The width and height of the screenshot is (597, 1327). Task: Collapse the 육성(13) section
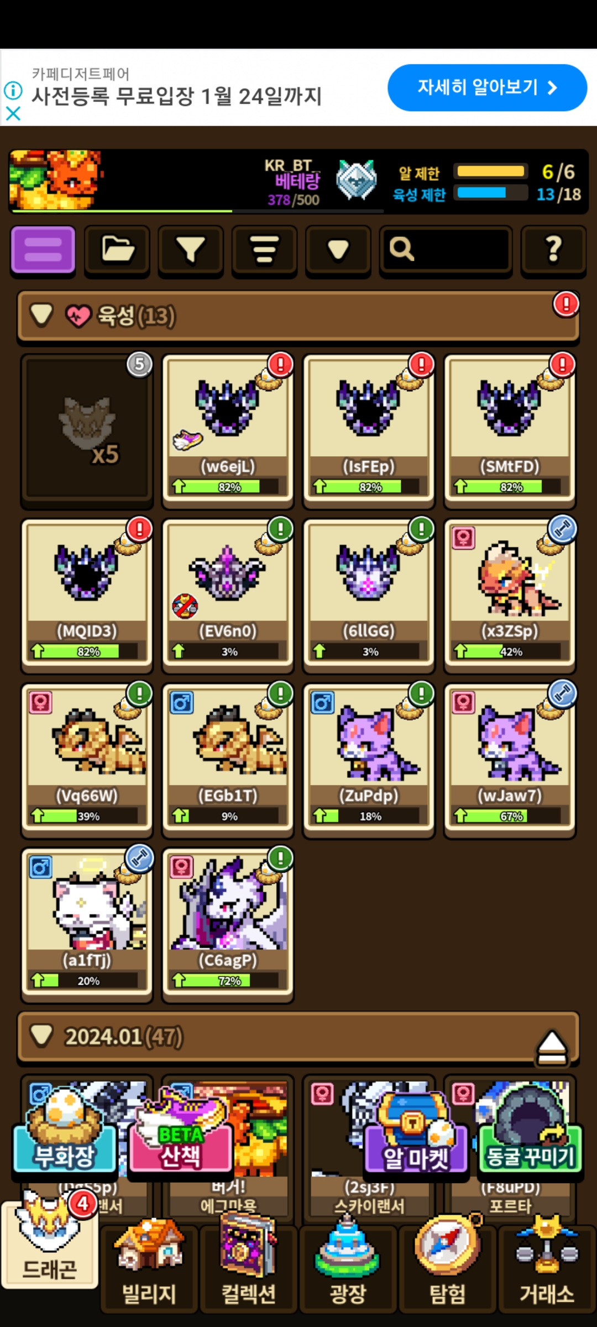click(42, 315)
